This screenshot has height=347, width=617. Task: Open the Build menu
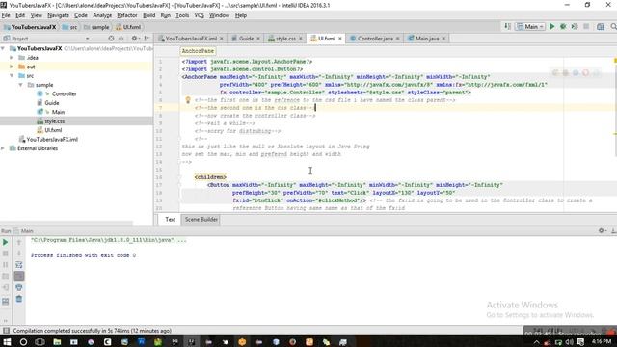pos(148,15)
